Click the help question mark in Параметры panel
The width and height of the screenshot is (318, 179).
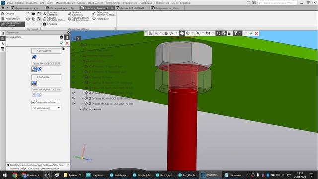(x=61, y=37)
